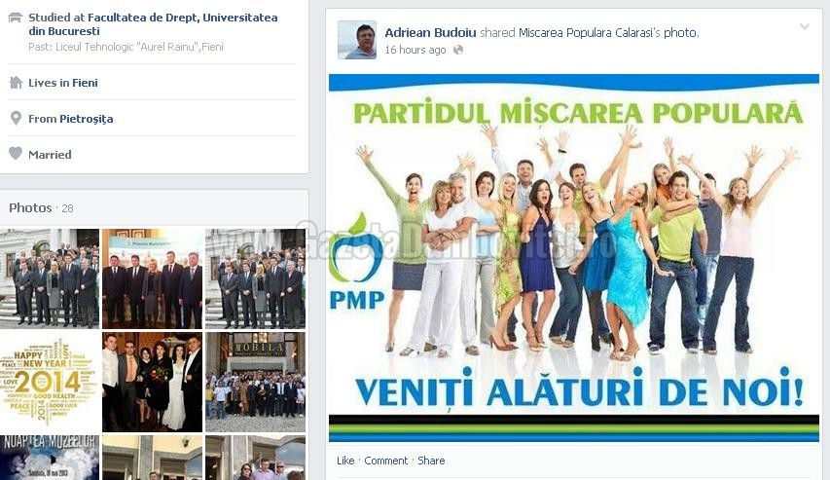Open Adriean Budoiu's profile picture thumbnail

(x=357, y=40)
